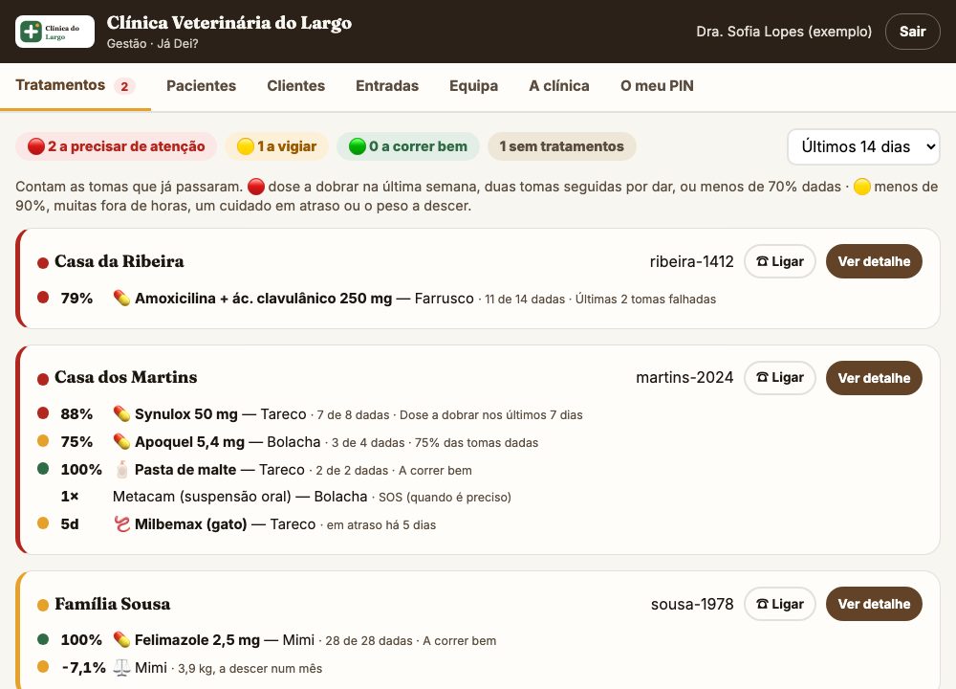Click the bottle icon beside Pasta de malte
Viewport: 956px width, 689px height.
(122, 469)
